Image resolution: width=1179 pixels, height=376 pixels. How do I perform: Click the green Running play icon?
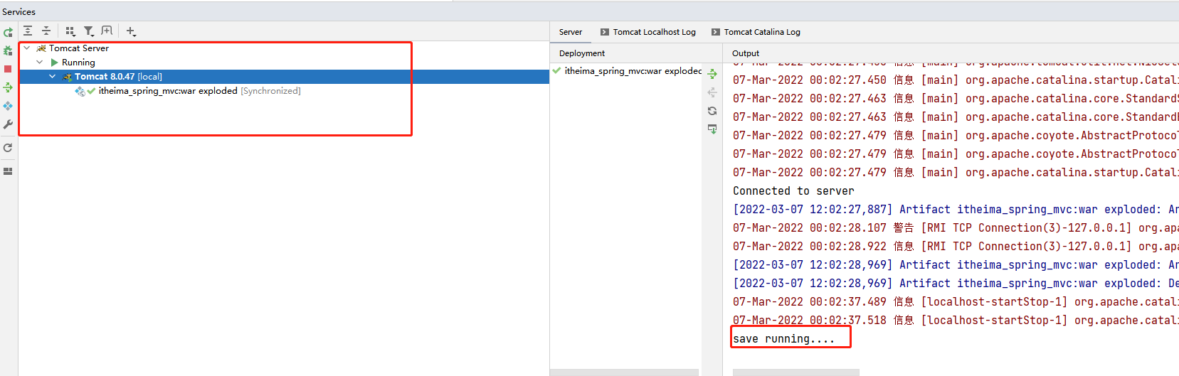[x=54, y=63]
